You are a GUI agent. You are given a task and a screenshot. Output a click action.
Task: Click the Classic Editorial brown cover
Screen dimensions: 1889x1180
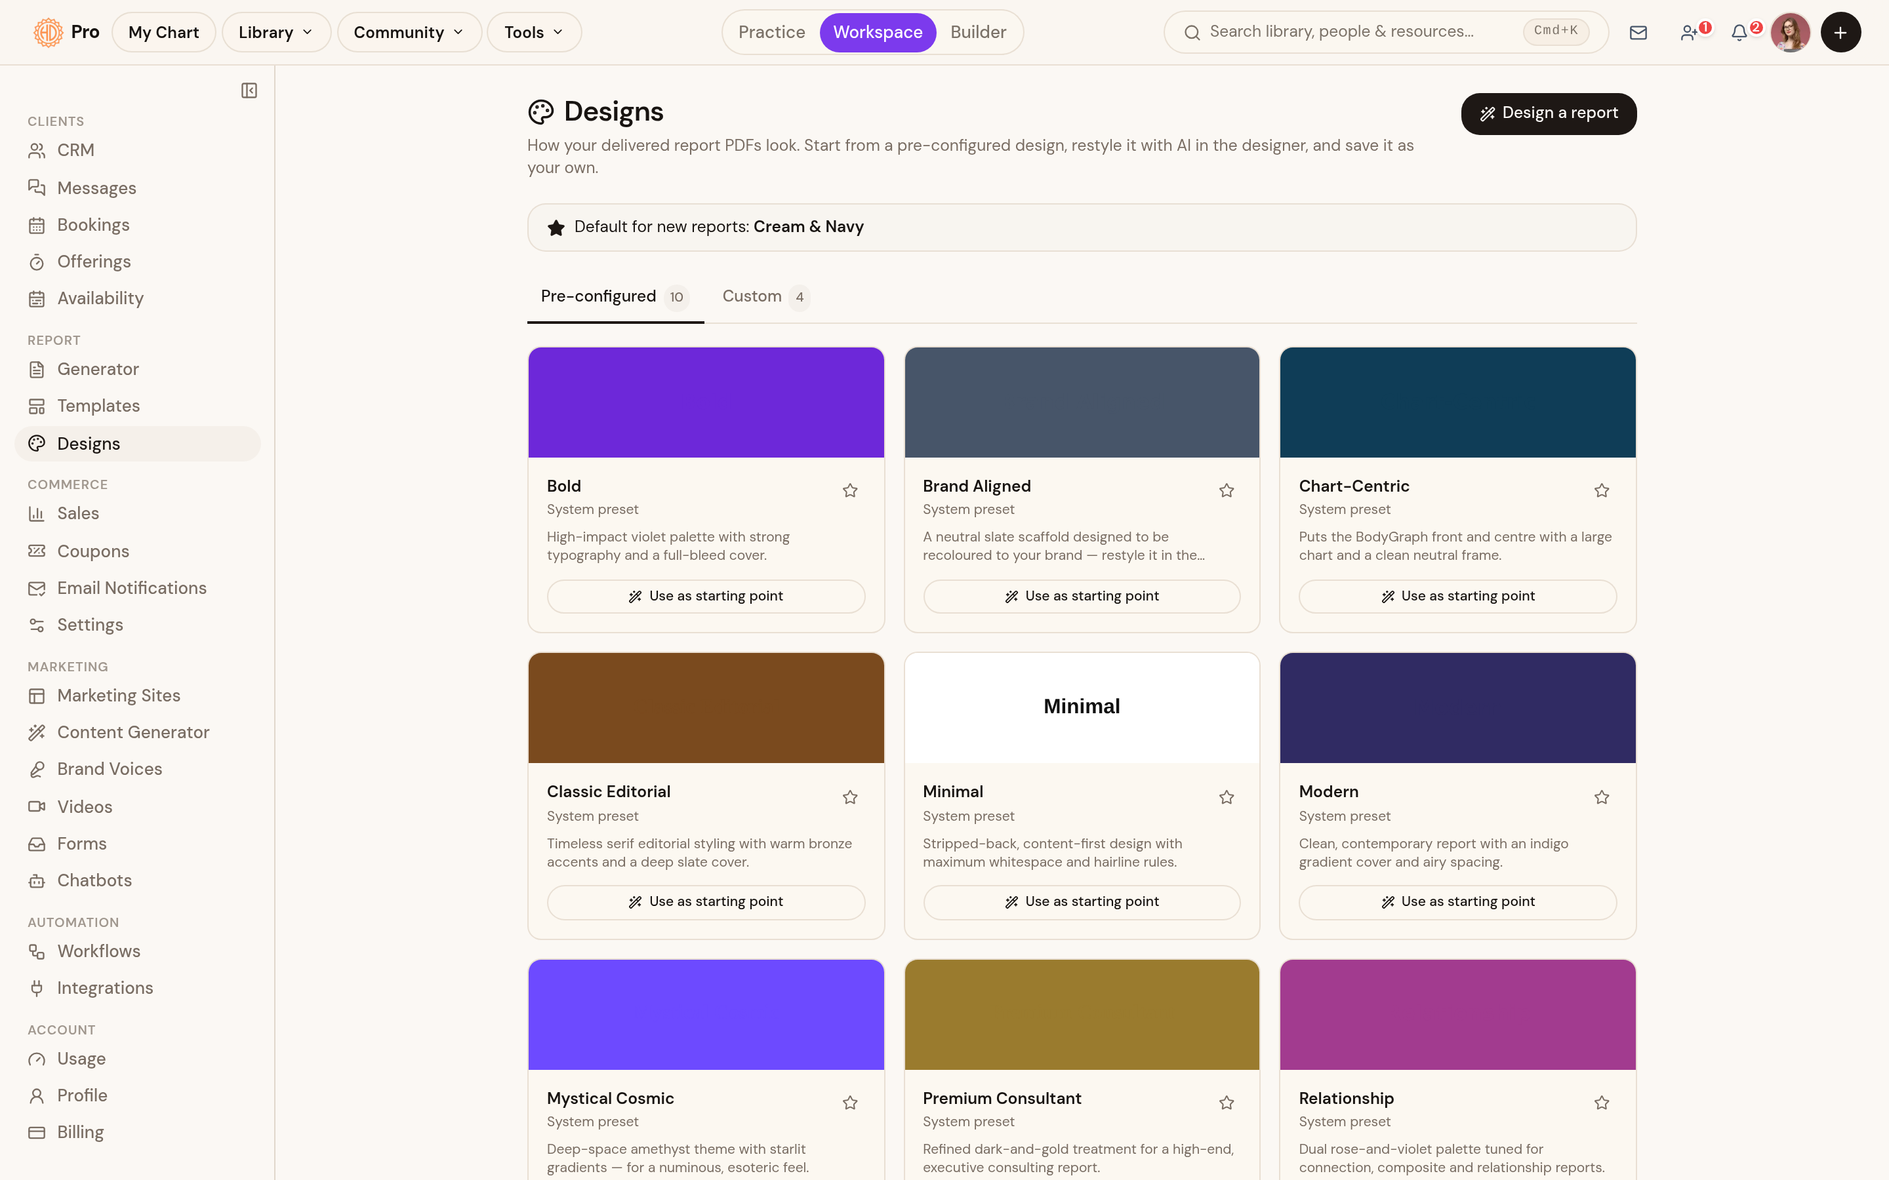point(706,708)
